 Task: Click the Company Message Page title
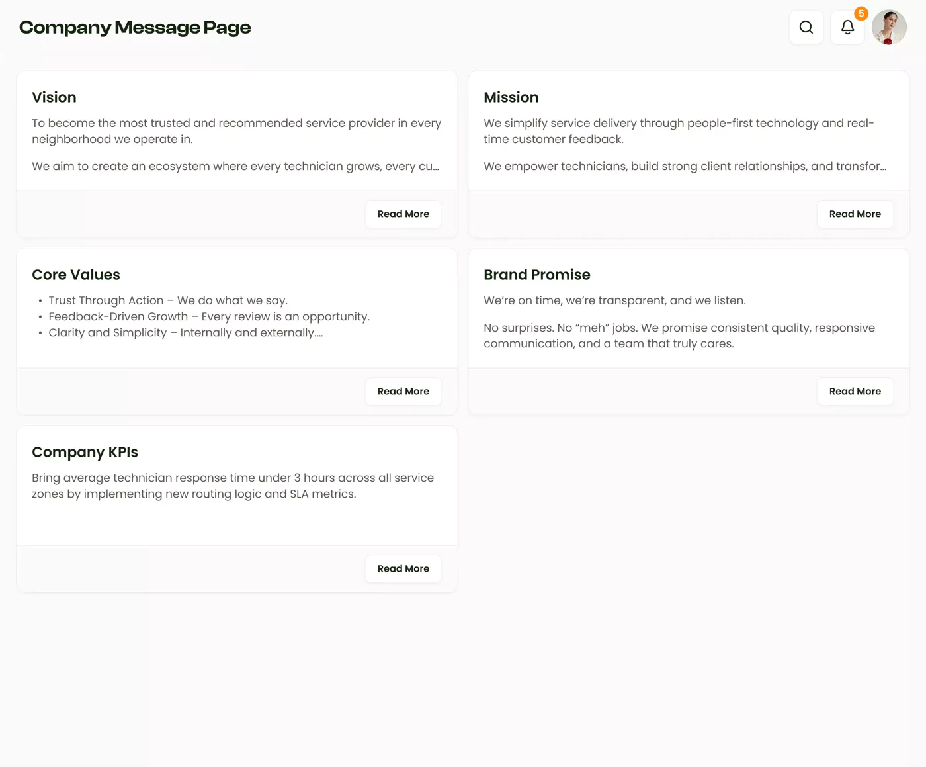135,28
